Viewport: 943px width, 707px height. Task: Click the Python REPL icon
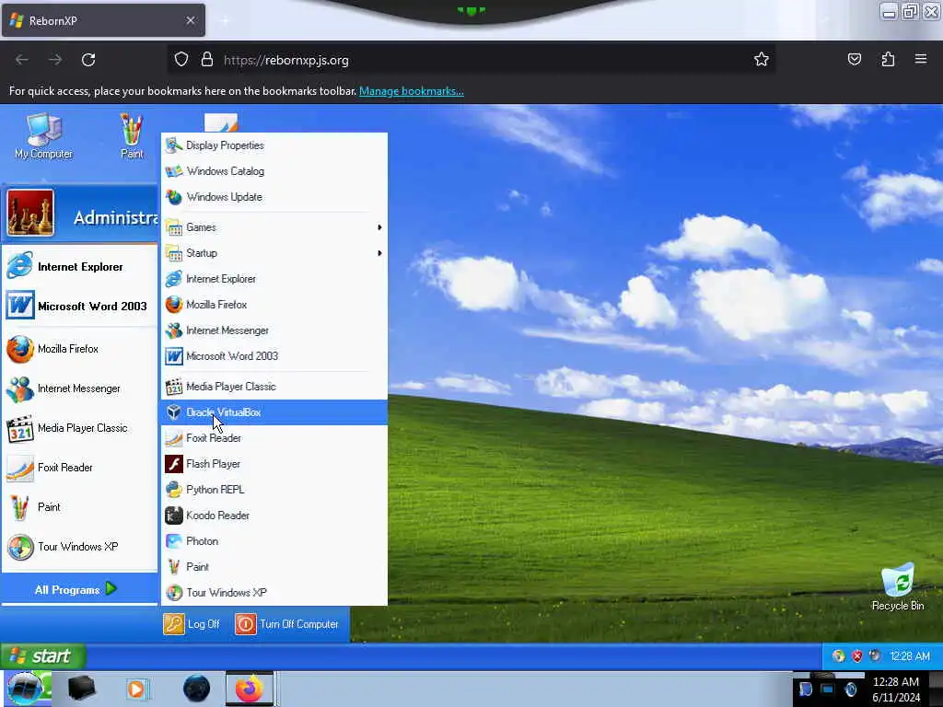point(174,490)
